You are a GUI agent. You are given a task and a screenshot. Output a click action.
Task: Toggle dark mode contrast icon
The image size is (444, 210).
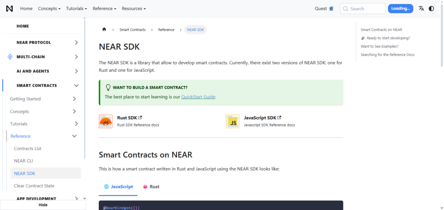pyautogui.click(x=431, y=9)
